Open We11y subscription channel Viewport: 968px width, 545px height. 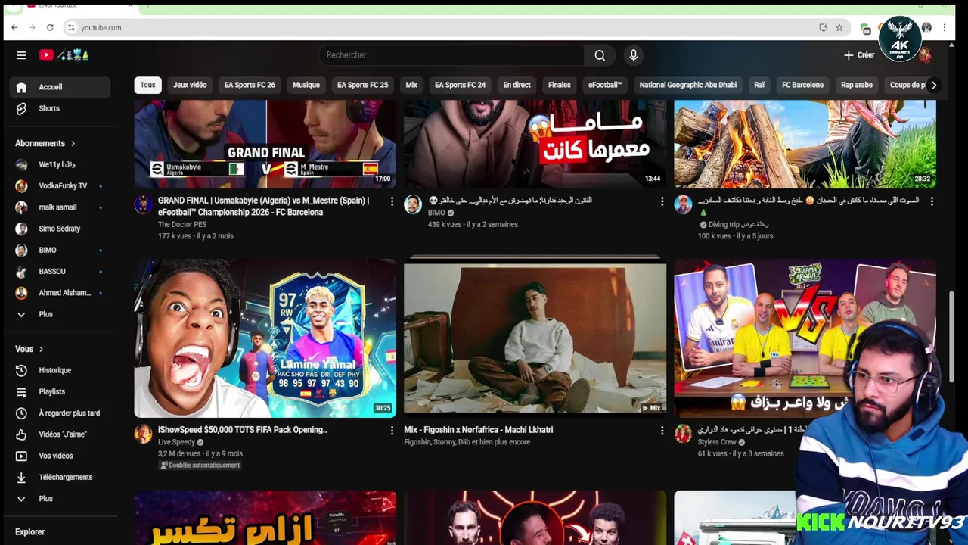pyautogui.click(x=60, y=164)
